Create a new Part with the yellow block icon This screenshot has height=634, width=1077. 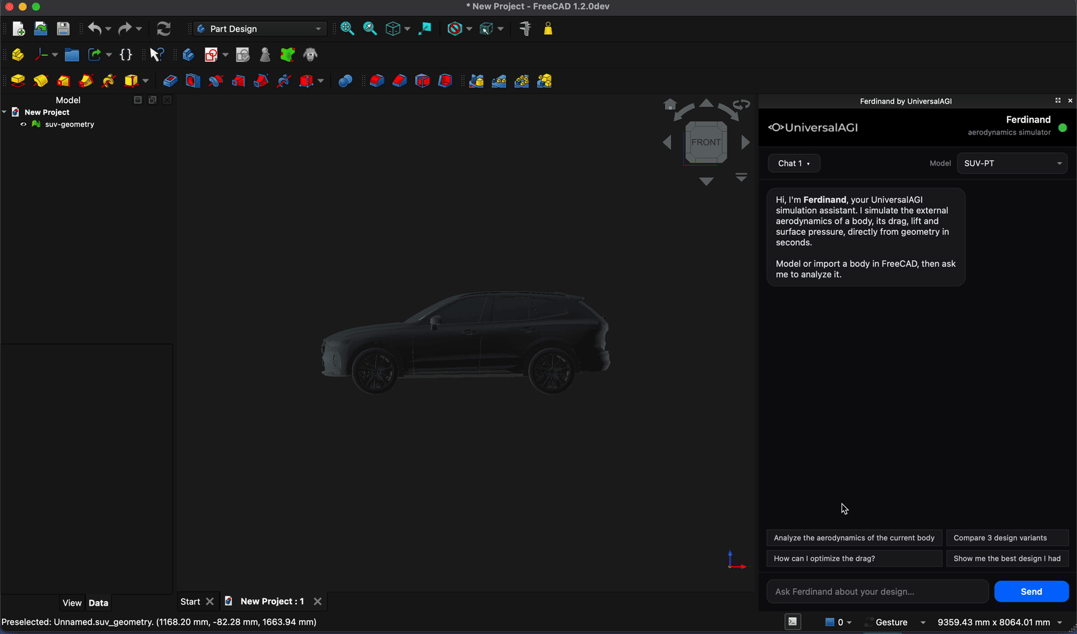point(18,55)
